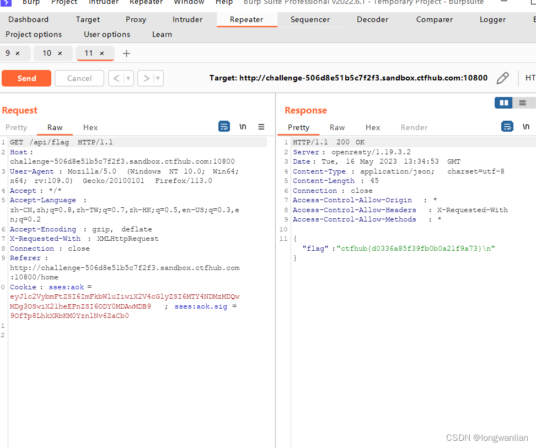Image resolution: width=536 pixels, height=448 pixels.
Task: Switch Response to combined layout icon
Action: point(522,102)
